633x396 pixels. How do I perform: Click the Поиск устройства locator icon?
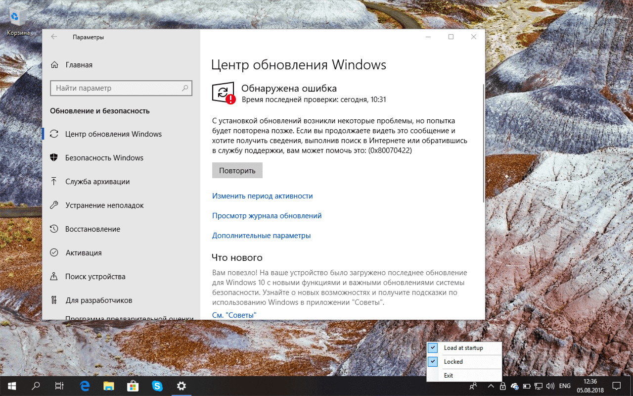(54, 276)
